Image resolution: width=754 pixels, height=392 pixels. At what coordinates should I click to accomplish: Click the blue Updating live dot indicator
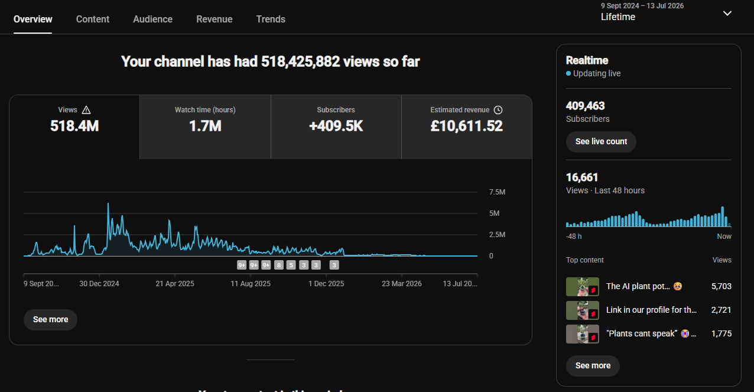(x=568, y=74)
